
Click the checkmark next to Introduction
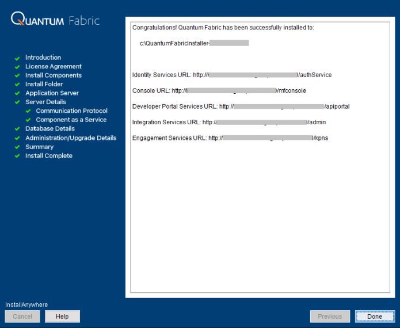(17, 59)
